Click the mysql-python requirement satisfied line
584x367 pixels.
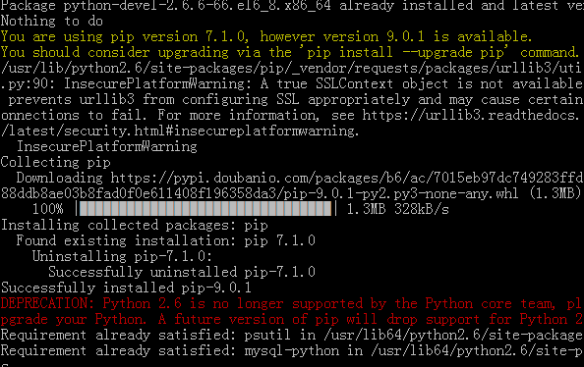point(292,350)
